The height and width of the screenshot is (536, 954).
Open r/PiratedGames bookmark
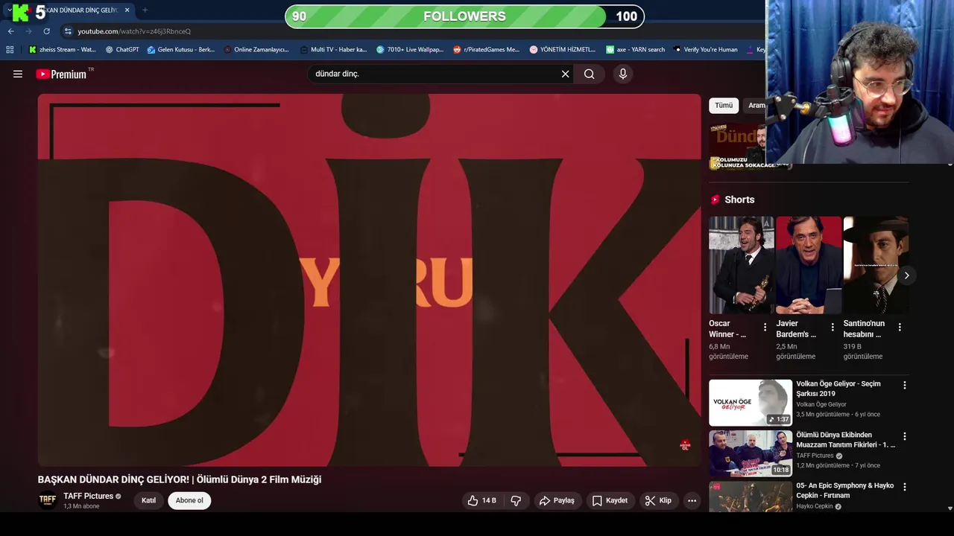click(486, 50)
